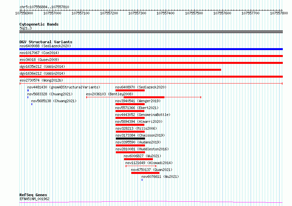Screen dimensions: 292x206
Task: Open the esv34018 (Gusev2009) variant label
Action: click(39, 60)
